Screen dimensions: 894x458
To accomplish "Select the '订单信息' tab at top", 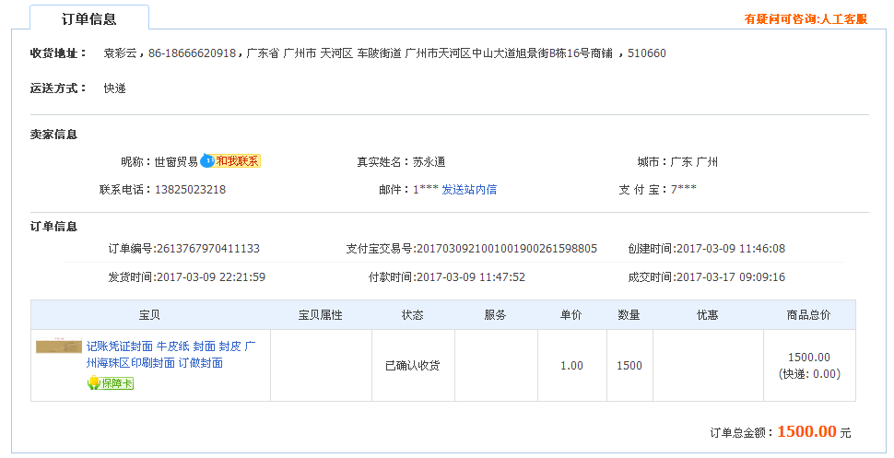I will 88,18.
